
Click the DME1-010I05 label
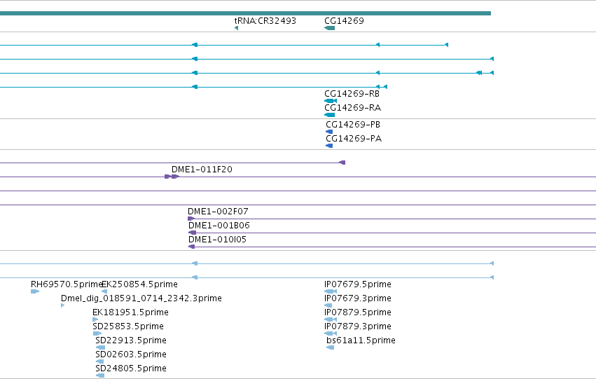(x=217, y=240)
